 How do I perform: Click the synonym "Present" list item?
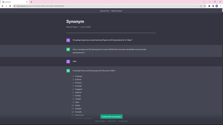[78, 83]
